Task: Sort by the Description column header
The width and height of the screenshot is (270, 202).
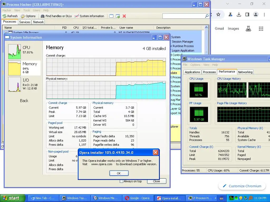Action: point(178,28)
